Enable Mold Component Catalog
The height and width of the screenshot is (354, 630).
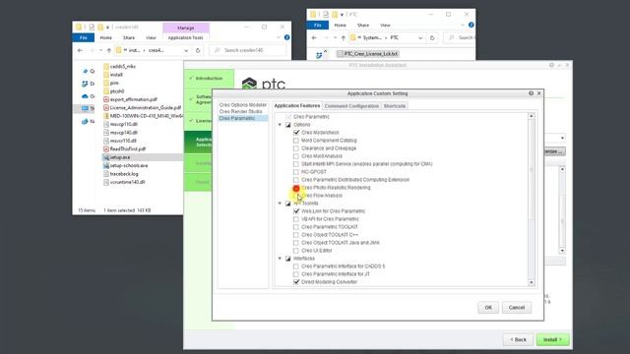coord(296,141)
